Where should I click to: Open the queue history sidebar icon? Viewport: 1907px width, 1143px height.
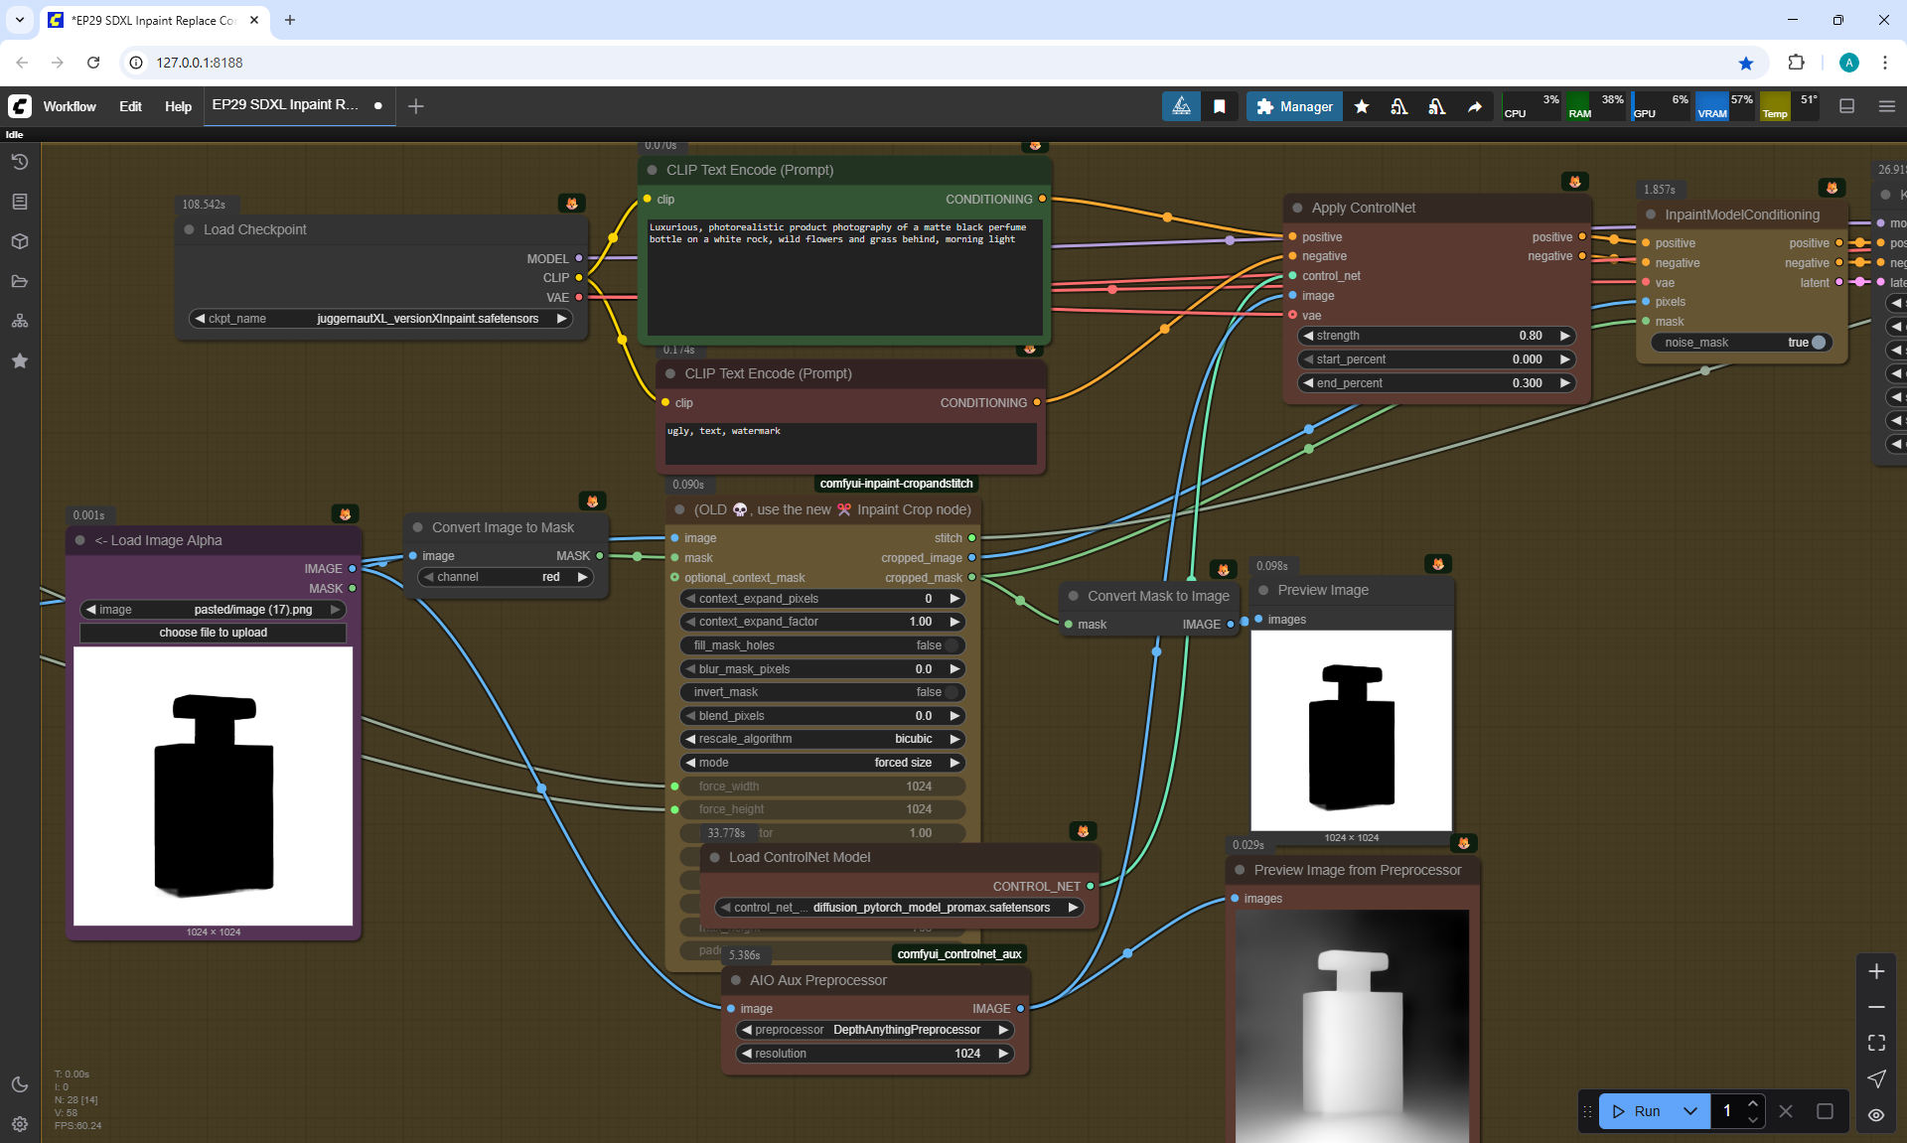(20, 162)
